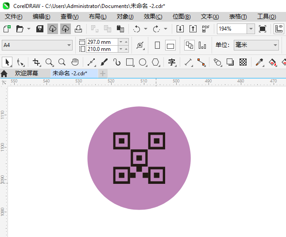Click the Export icon
286x237 pixels.
tap(193, 29)
